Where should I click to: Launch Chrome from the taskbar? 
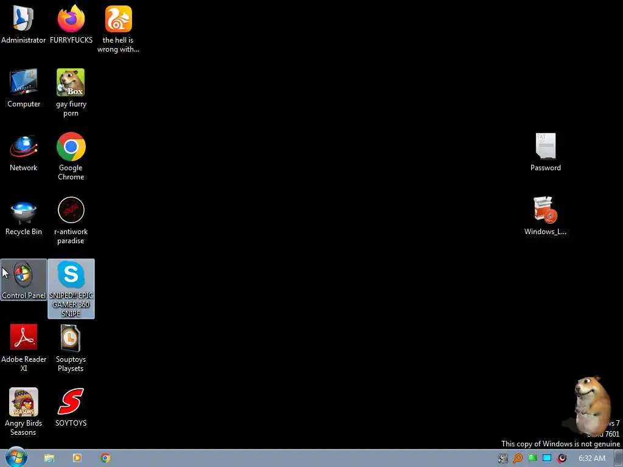click(x=105, y=458)
